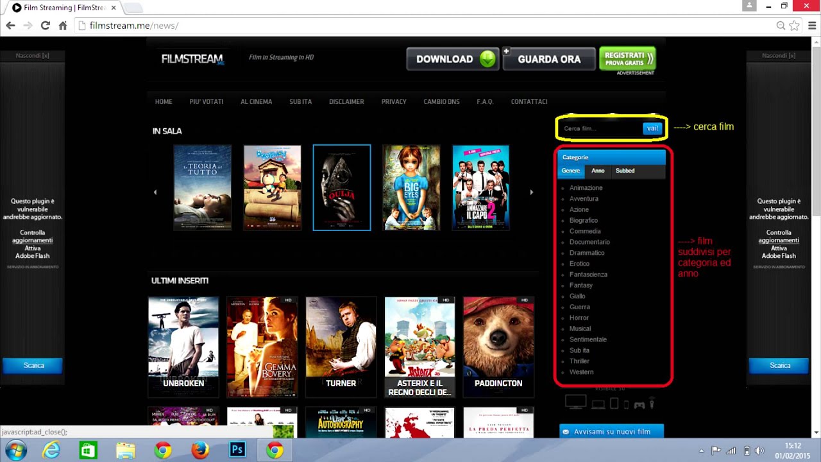Image resolution: width=821 pixels, height=462 pixels.
Task: Open the Big Eyes poster
Action: coord(411,187)
